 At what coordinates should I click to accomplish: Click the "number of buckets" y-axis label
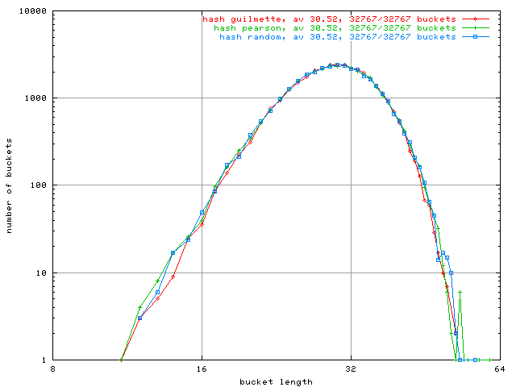[x=10, y=185]
